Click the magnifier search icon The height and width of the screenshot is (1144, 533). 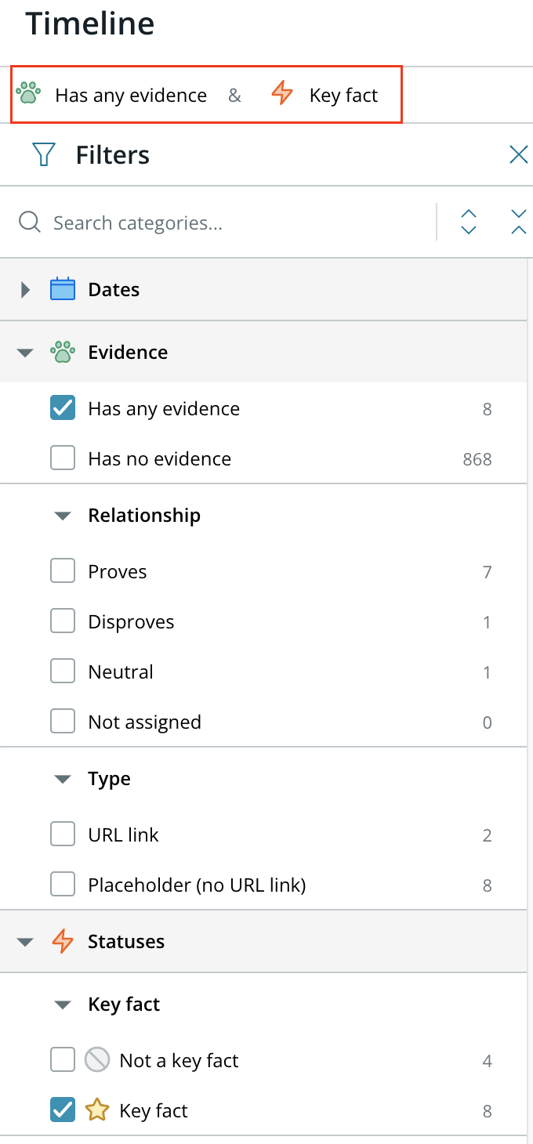click(x=30, y=223)
